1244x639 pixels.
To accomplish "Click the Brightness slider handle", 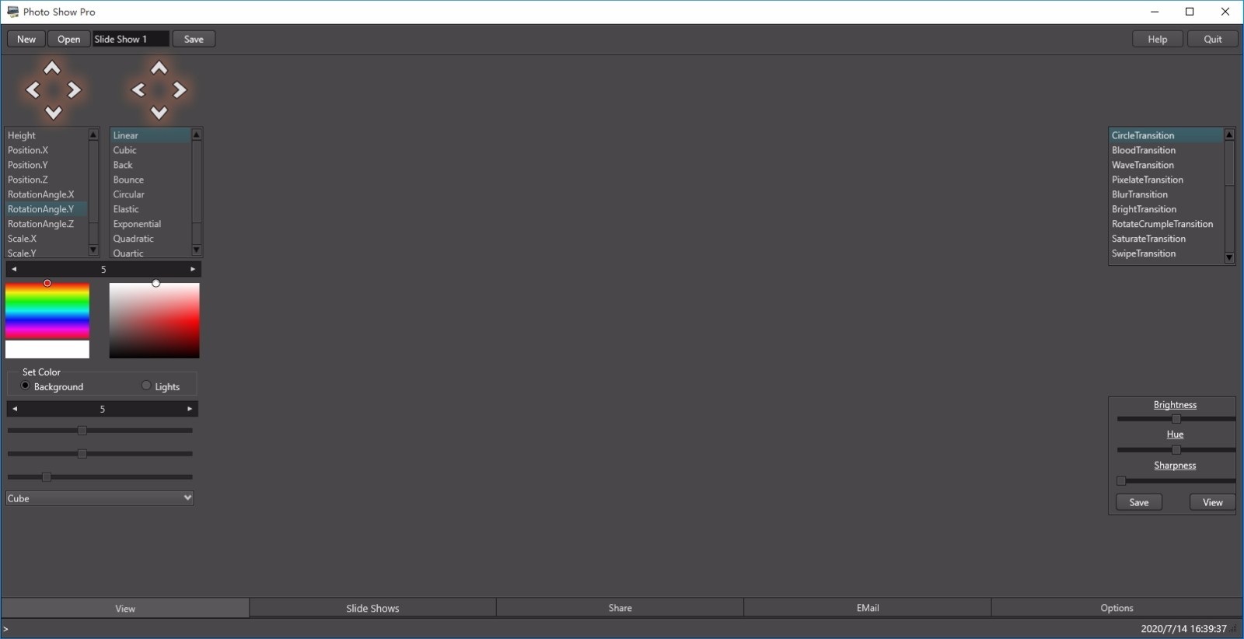I will 1176,419.
